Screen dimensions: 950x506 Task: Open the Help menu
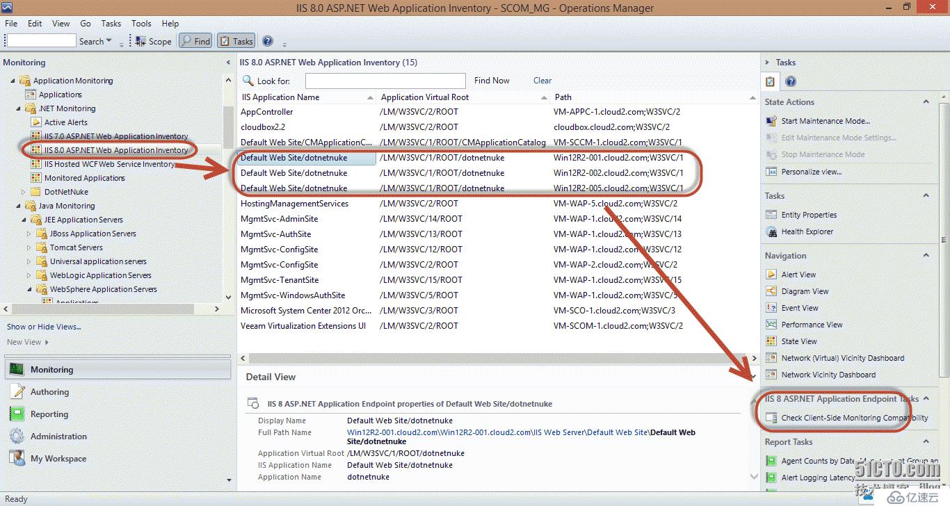170,23
